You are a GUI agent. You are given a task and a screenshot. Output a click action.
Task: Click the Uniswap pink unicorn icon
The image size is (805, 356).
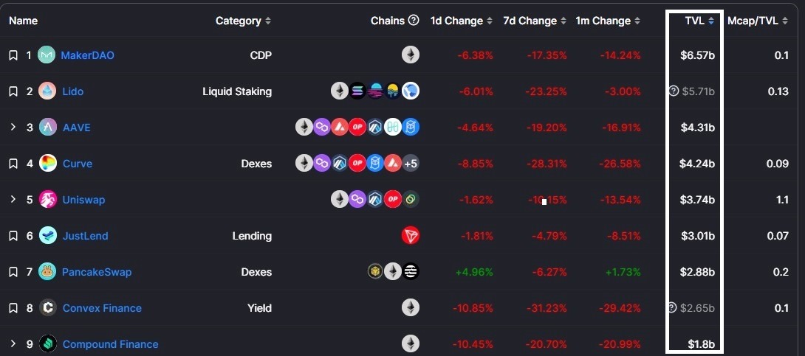point(48,200)
